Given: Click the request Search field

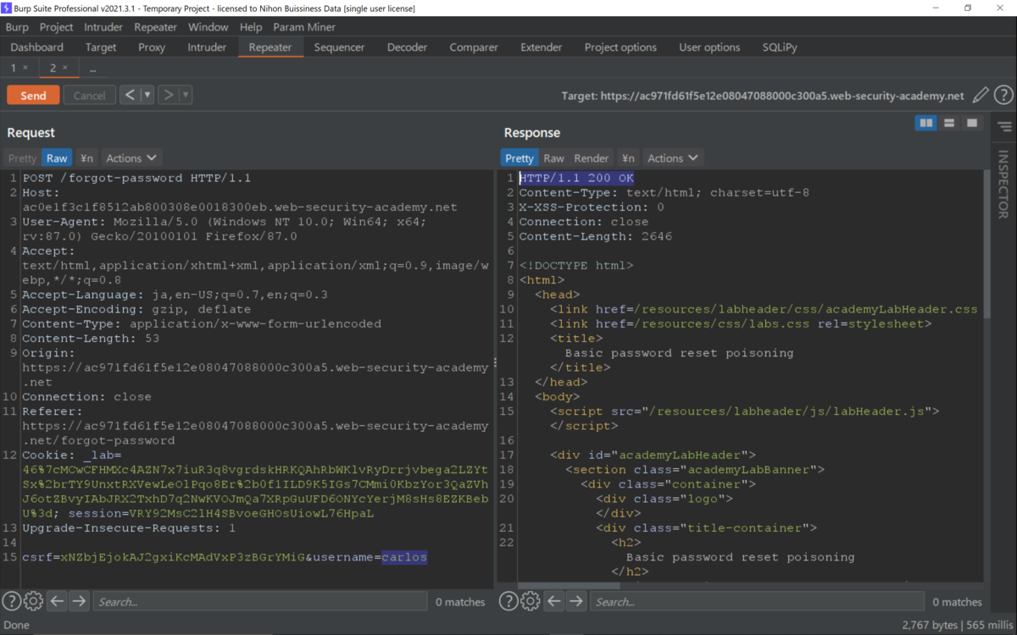Looking at the screenshot, I should (260, 602).
